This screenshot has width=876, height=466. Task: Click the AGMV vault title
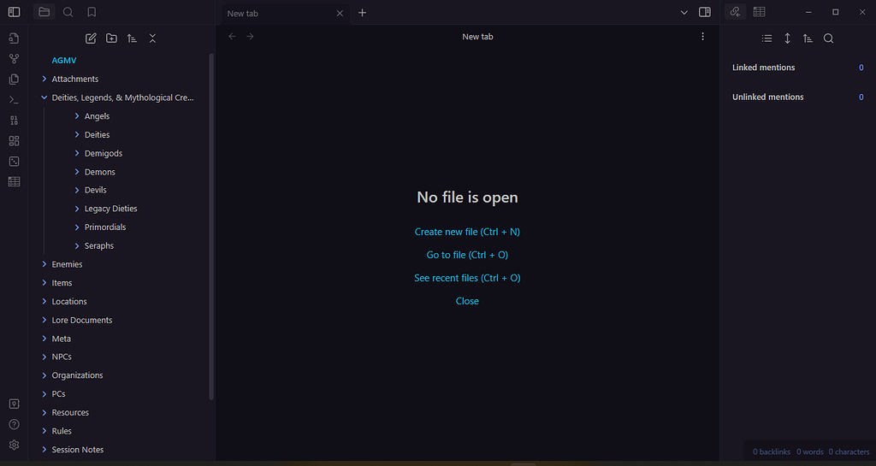point(63,60)
